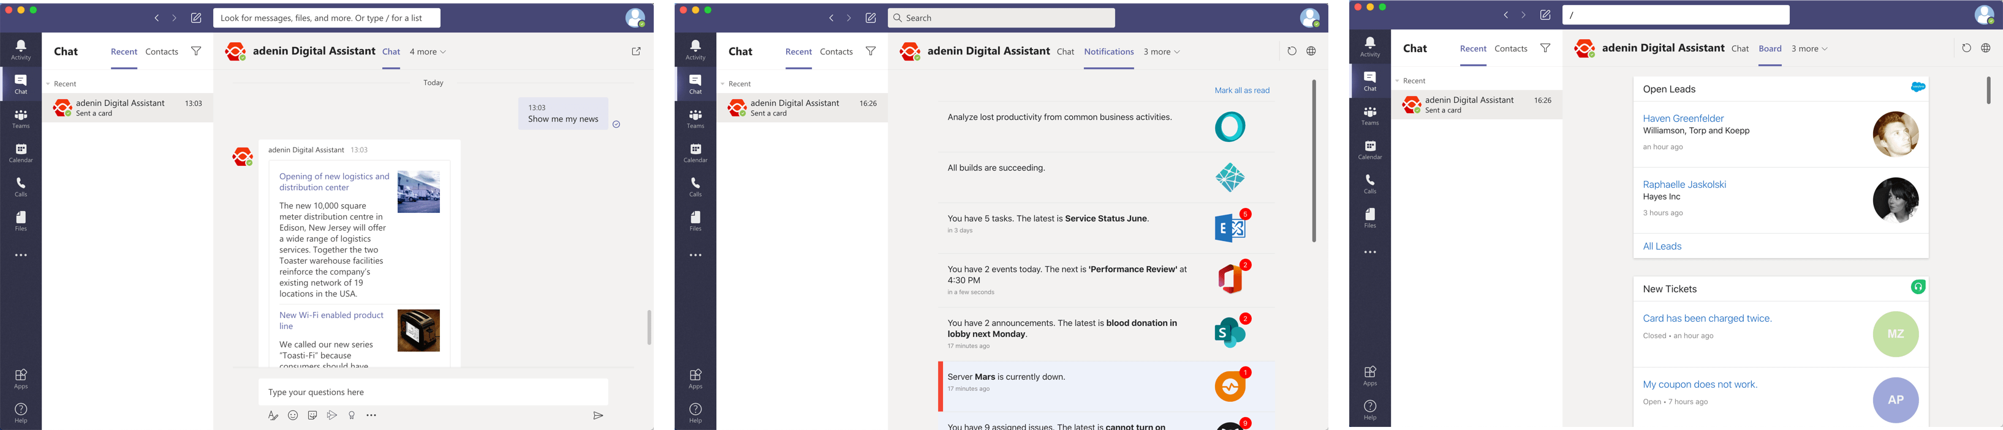Viewport: 2003px width, 430px height.
Task: Open adenin Digital Assistant chat row at 13:03
Action: coord(127,108)
